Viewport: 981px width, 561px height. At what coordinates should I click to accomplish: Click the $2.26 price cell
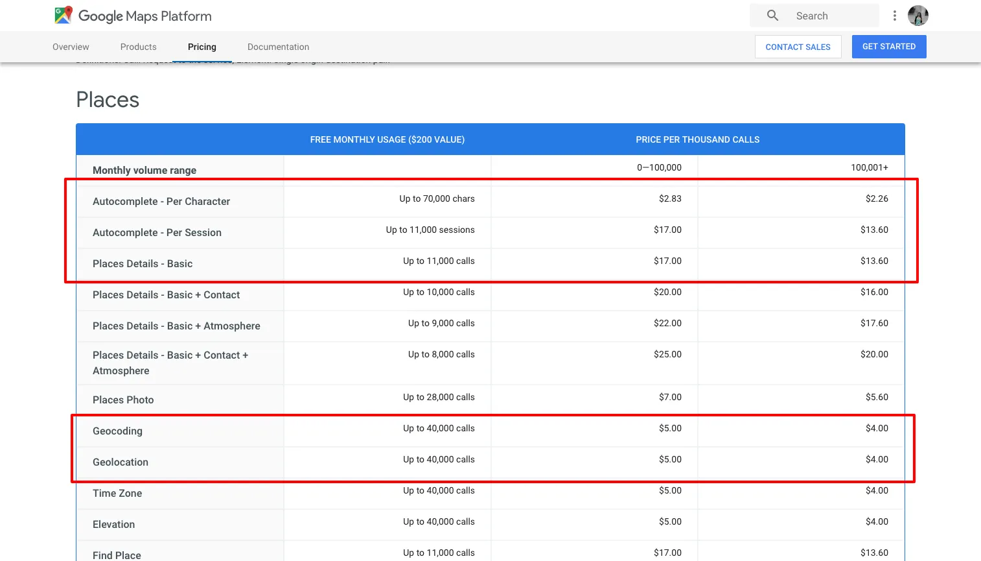pyautogui.click(x=877, y=198)
